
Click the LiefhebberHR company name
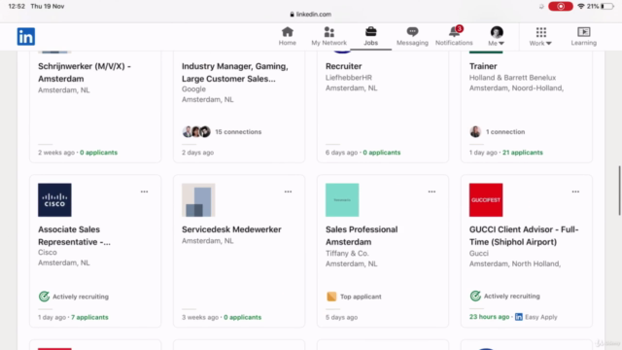(349, 78)
